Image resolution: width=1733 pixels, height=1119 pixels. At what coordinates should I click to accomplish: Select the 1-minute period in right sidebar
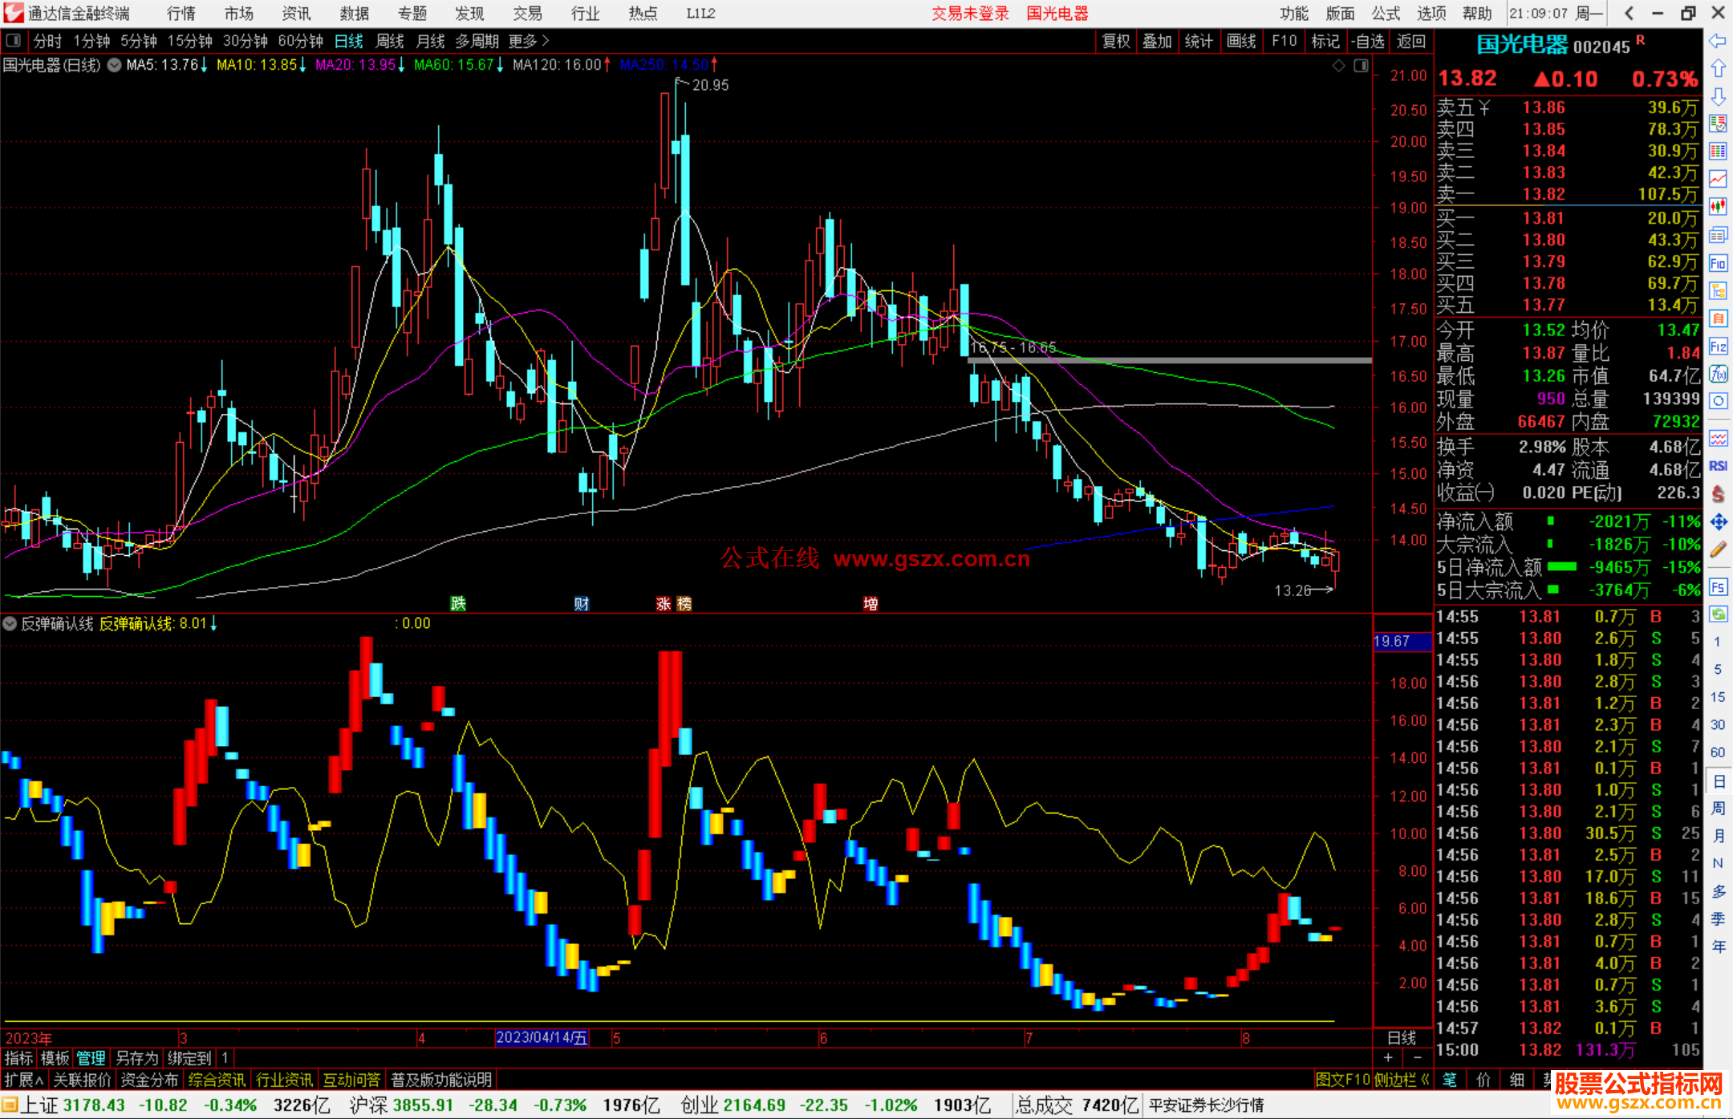pos(1718,642)
